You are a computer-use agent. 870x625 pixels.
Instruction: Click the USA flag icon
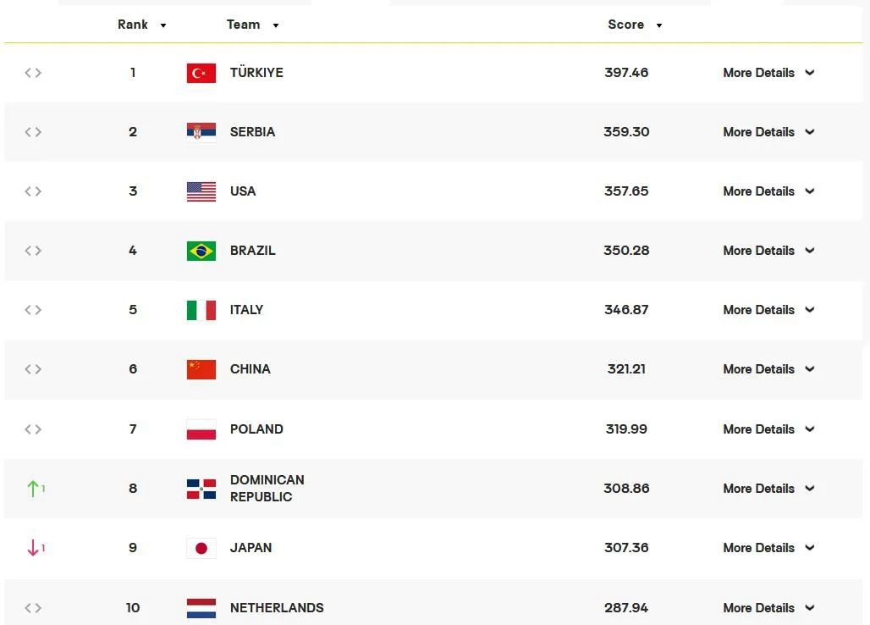pyautogui.click(x=201, y=191)
